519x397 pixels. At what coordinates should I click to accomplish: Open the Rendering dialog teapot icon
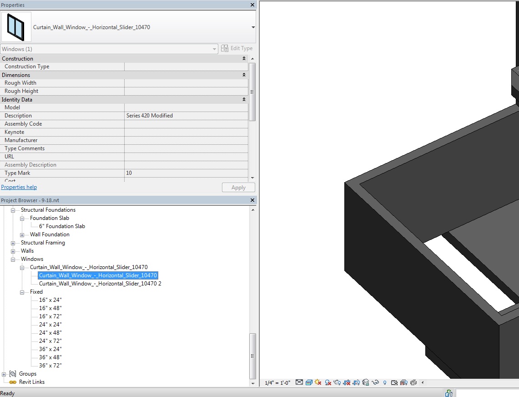pos(338,382)
